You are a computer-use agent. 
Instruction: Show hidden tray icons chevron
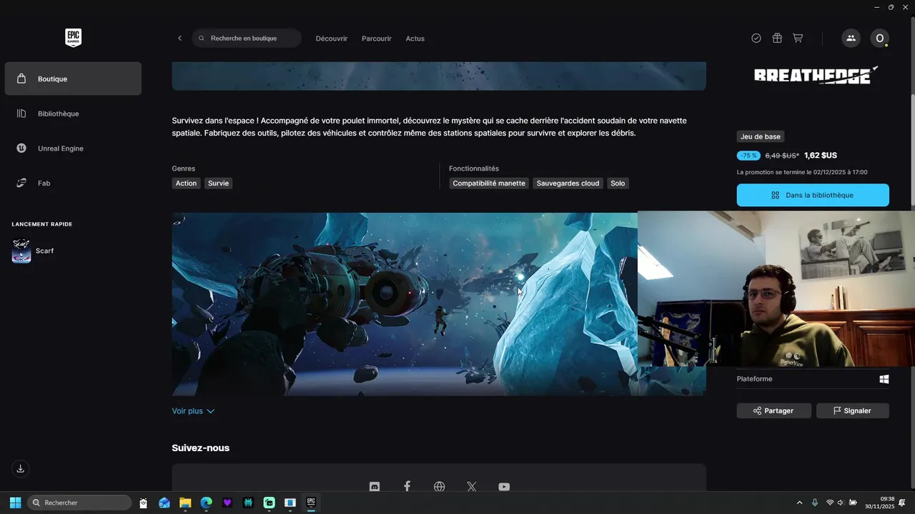(x=799, y=503)
